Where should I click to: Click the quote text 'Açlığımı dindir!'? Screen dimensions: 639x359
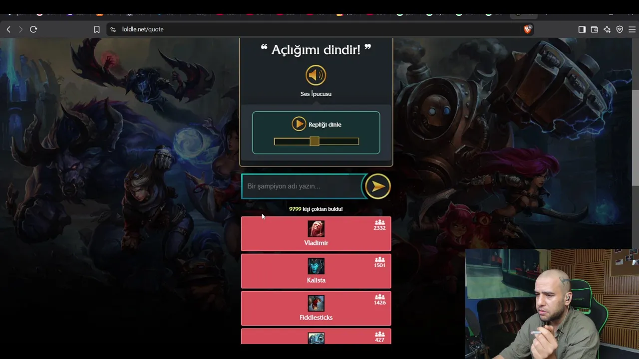[x=316, y=50]
